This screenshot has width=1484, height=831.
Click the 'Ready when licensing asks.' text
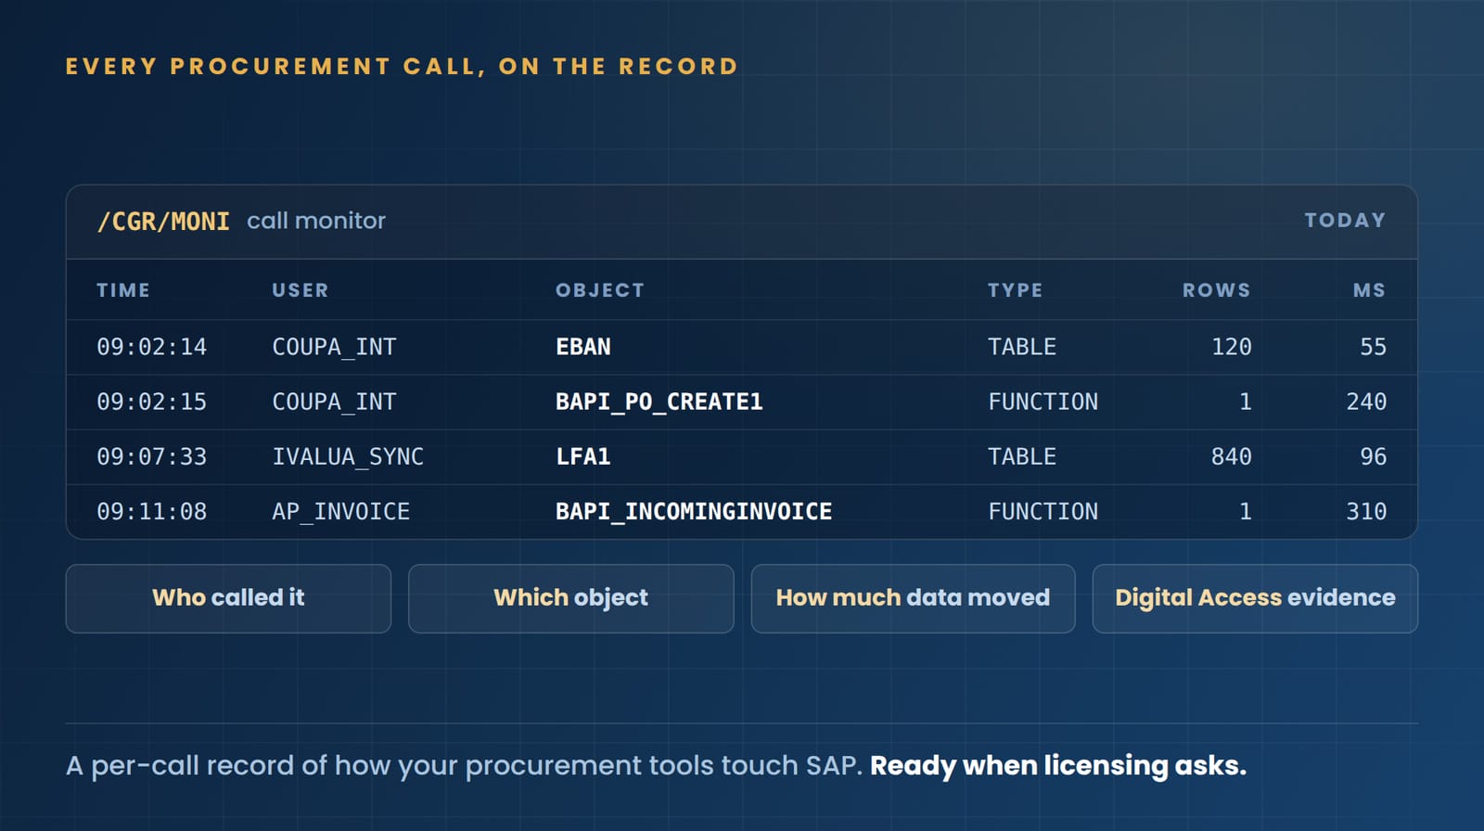coord(1058,766)
